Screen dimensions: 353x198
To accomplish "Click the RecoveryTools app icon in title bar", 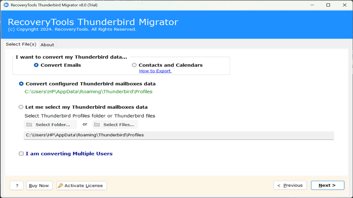I will [6, 5].
